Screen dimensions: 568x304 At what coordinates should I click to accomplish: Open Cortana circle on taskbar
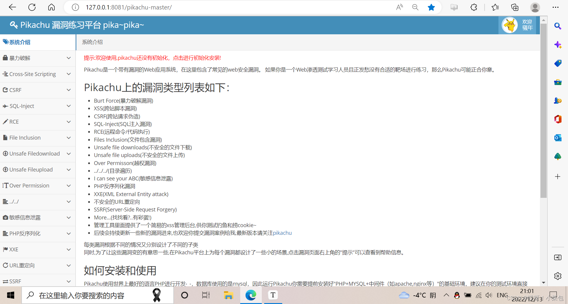pos(184,295)
